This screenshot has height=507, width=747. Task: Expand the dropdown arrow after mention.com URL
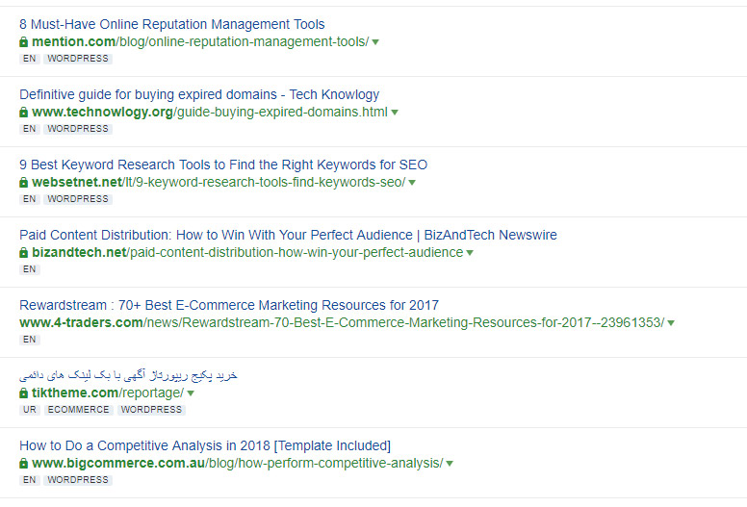(375, 42)
